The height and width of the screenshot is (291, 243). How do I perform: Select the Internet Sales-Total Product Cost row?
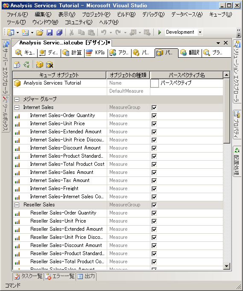118,164
